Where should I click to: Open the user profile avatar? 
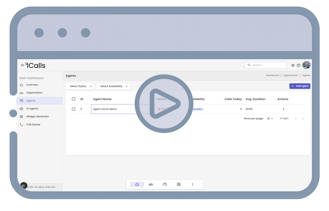[306, 65]
